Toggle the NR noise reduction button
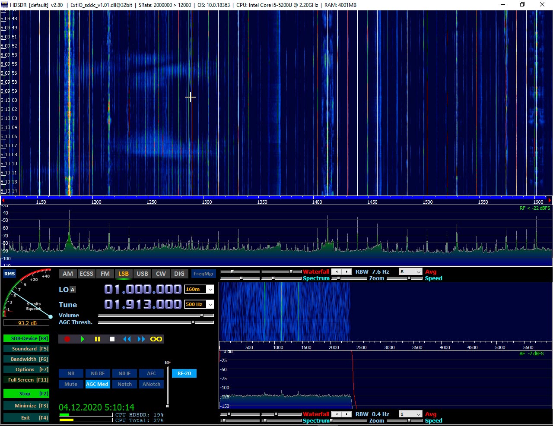Image resolution: width=553 pixels, height=426 pixels. 71,373
